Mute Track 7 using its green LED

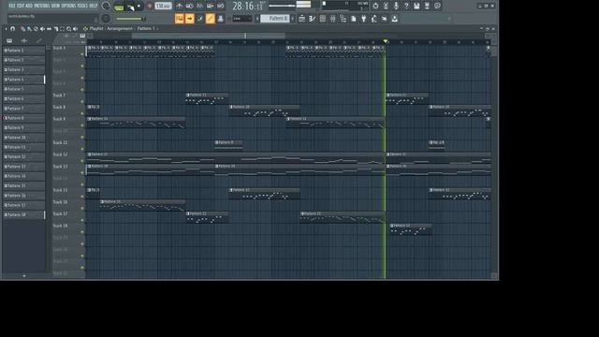point(82,102)
